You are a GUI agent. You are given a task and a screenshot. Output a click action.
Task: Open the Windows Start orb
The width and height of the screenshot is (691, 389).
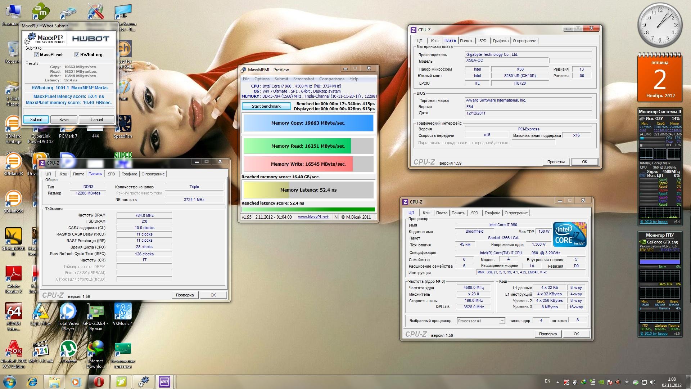tap(9, 382)
